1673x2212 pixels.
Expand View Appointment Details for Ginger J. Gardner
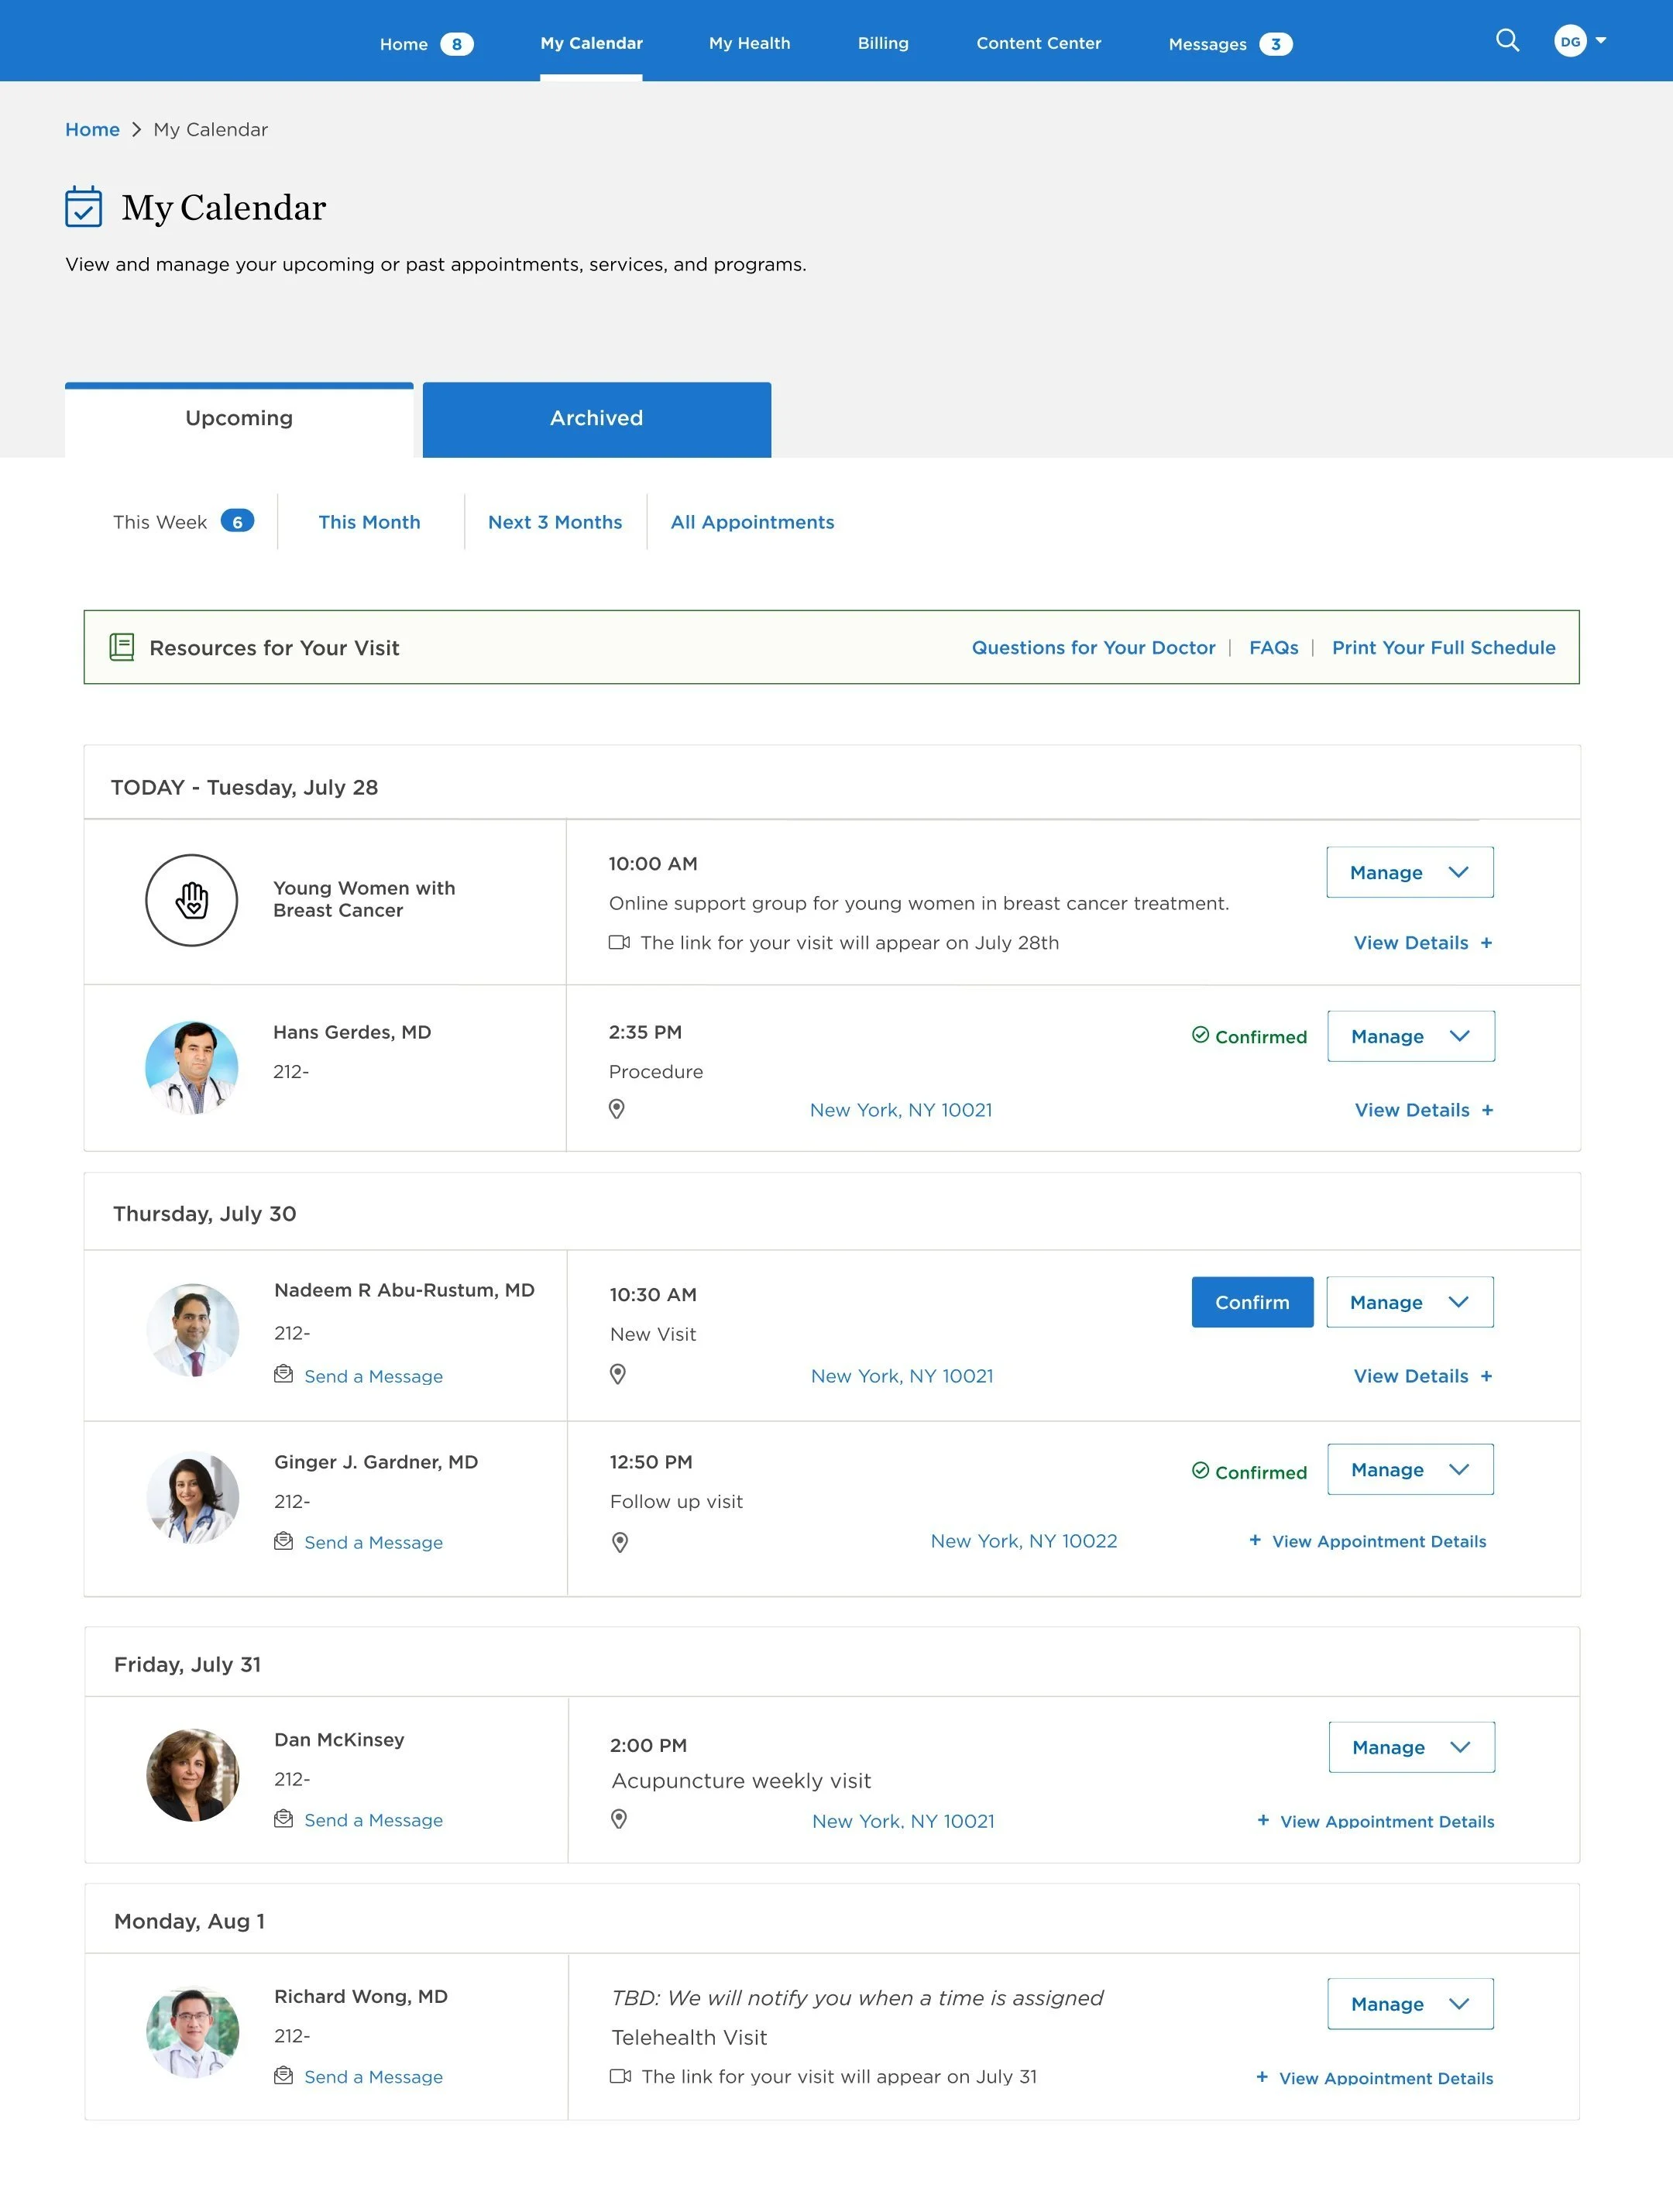coord(1368,1541)
